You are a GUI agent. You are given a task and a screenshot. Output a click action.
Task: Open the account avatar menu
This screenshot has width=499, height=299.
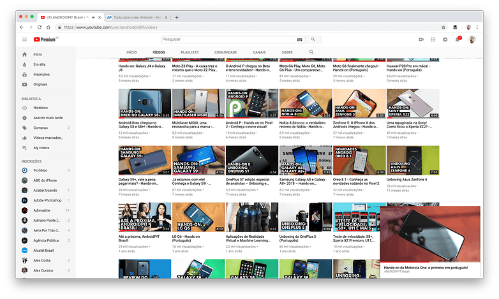[472, 40]
